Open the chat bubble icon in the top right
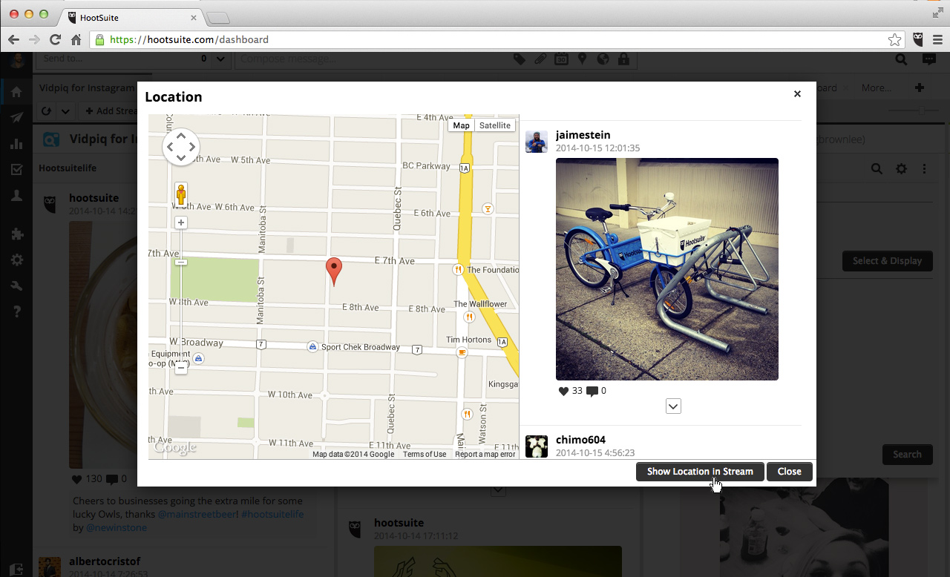Viewport: 950px width, 577px height. [928, 60]
